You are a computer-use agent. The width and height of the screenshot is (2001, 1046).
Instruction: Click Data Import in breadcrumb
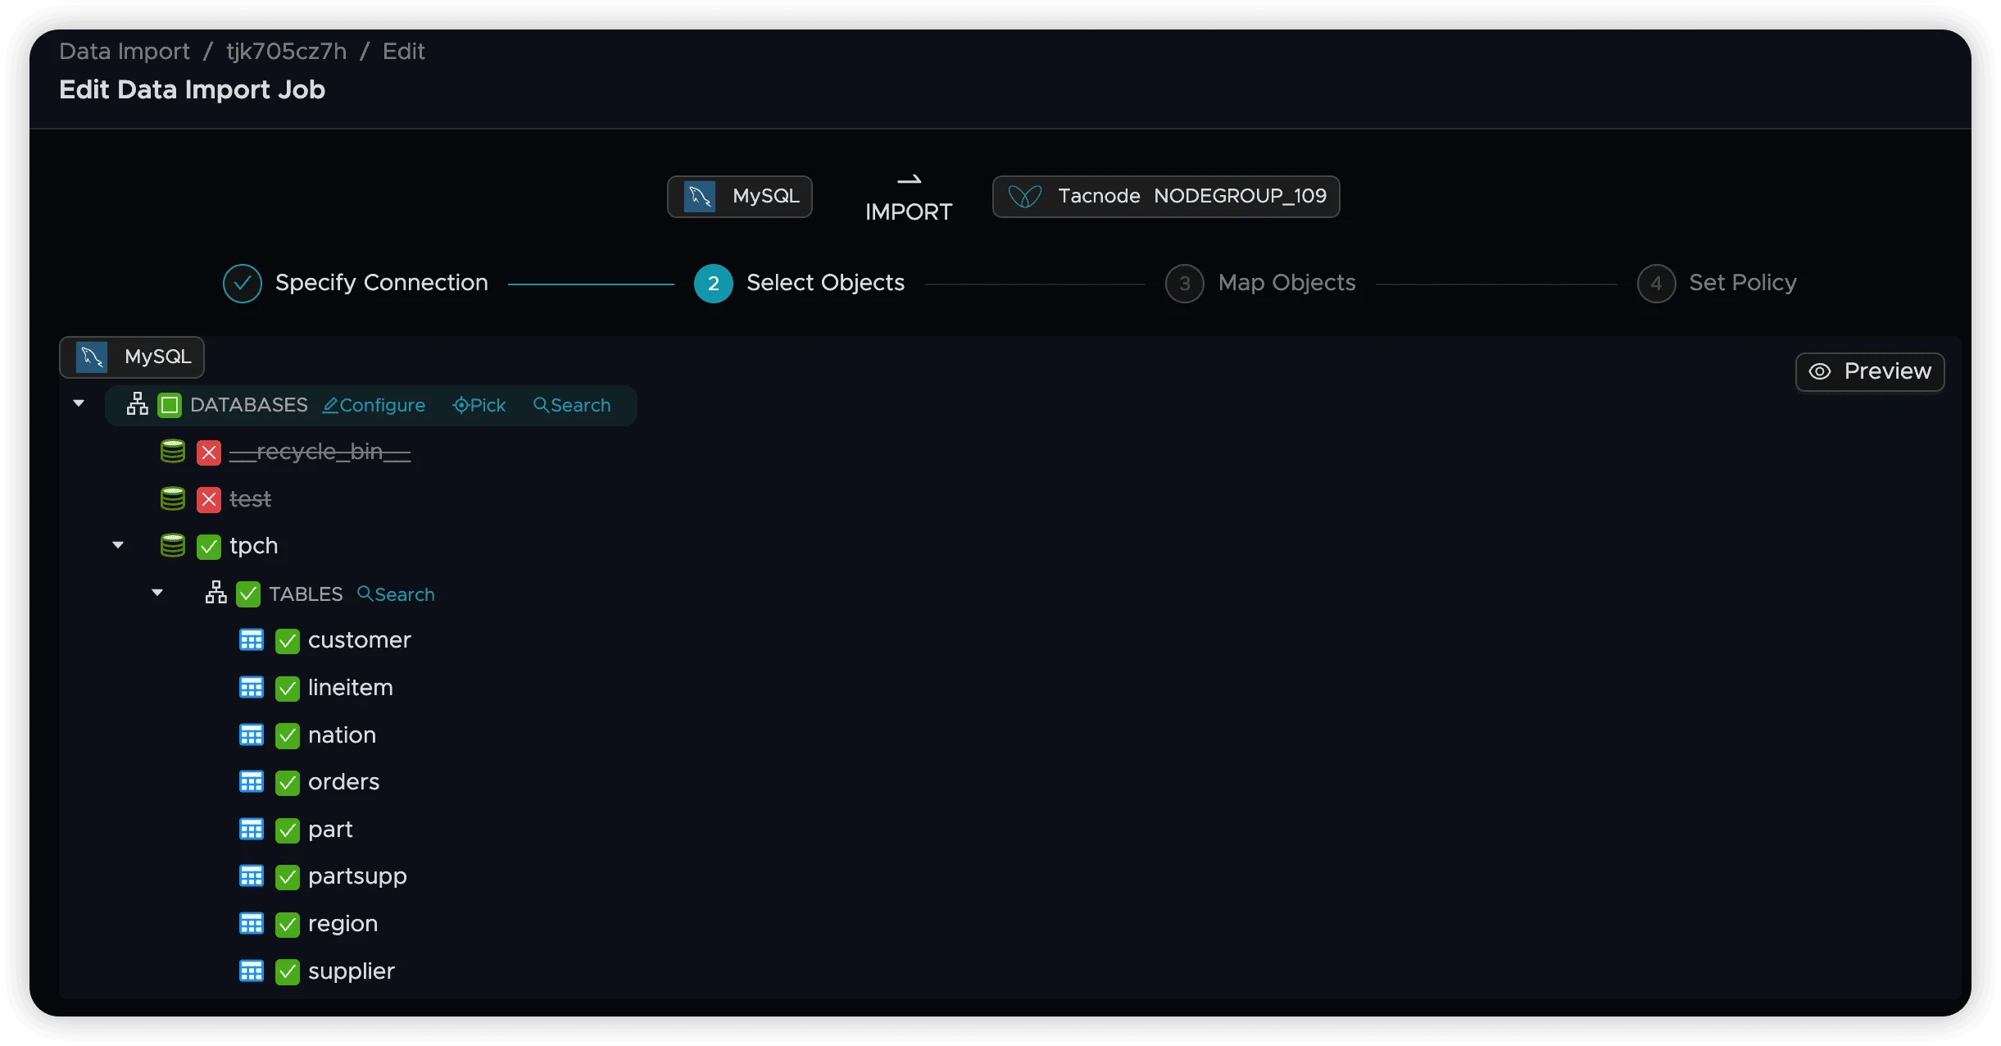(x=125, y=52)
